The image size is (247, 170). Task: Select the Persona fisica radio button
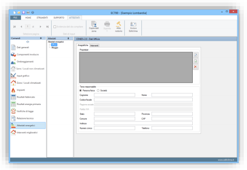pyautogui.click(x=81, y=90)
